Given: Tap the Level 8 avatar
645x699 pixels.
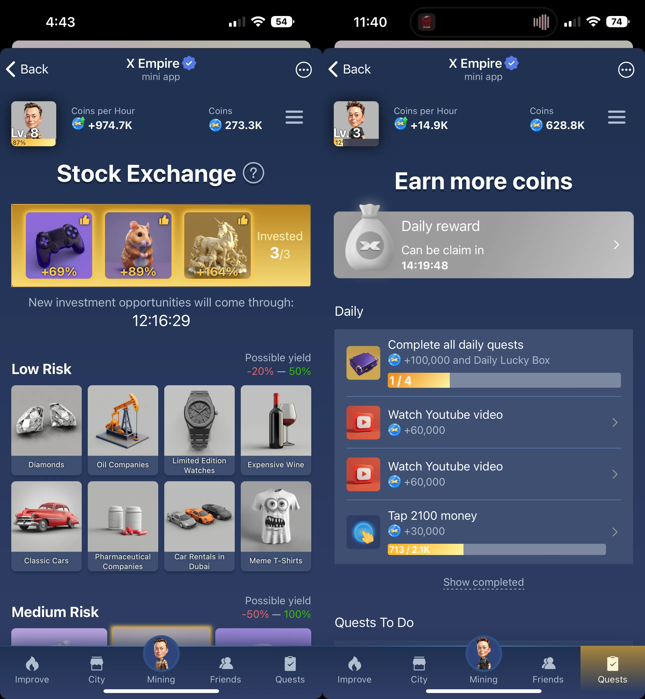Looking at the screenshot, I should [x=33, y=123].
